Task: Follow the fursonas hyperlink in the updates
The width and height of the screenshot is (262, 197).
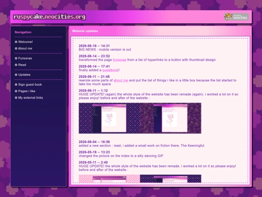Action: (x=119, y=60)
